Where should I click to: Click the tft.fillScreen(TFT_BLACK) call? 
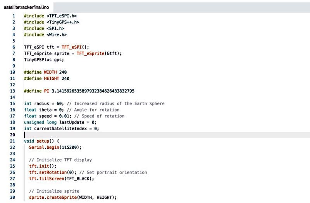pyautogui.click(x=61, y=179)
